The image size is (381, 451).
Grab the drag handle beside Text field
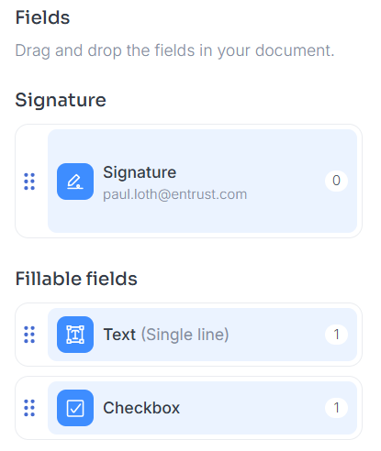point(29,335)
